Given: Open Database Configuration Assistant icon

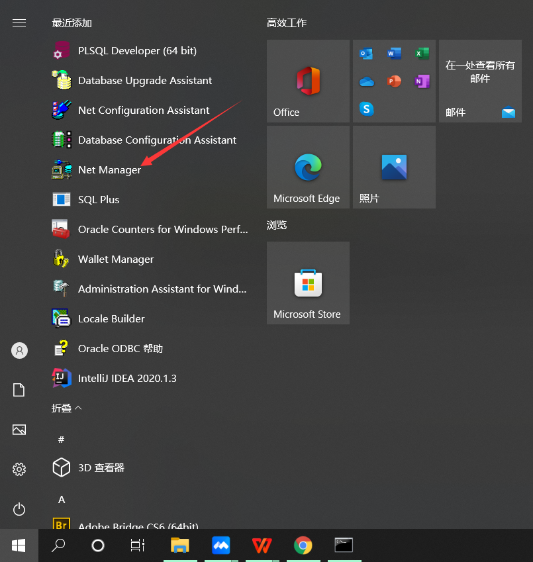Looking at the screenshot, I should 62,140.
